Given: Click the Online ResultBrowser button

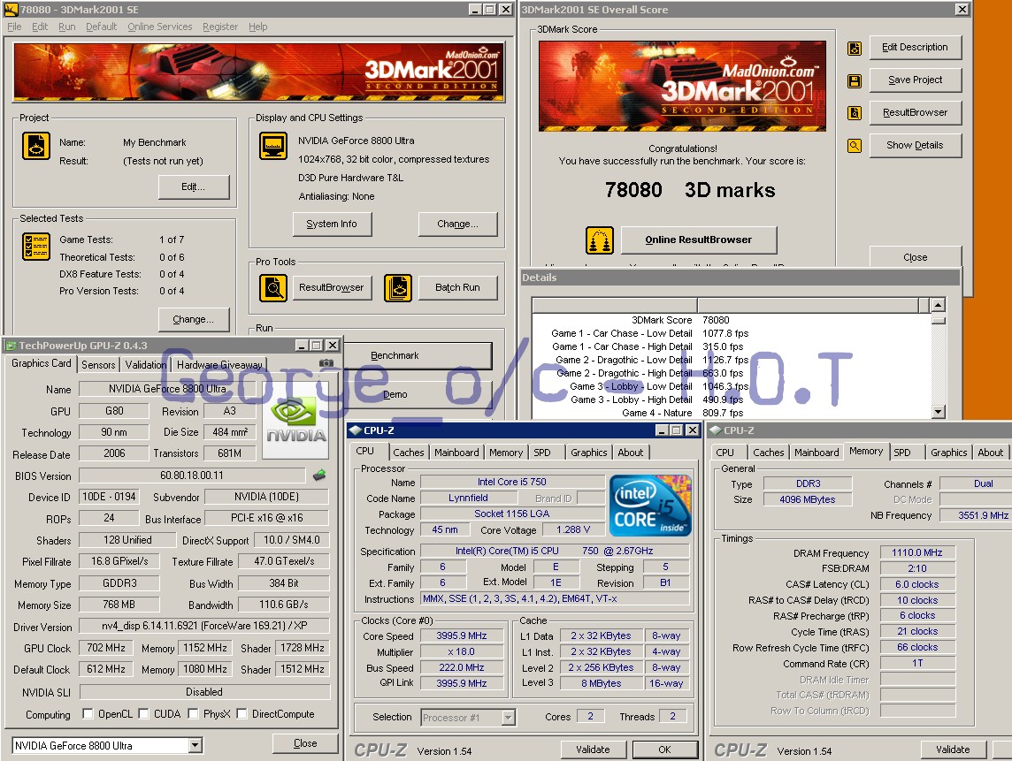Looking at the screenshot, I should [698, 240].
